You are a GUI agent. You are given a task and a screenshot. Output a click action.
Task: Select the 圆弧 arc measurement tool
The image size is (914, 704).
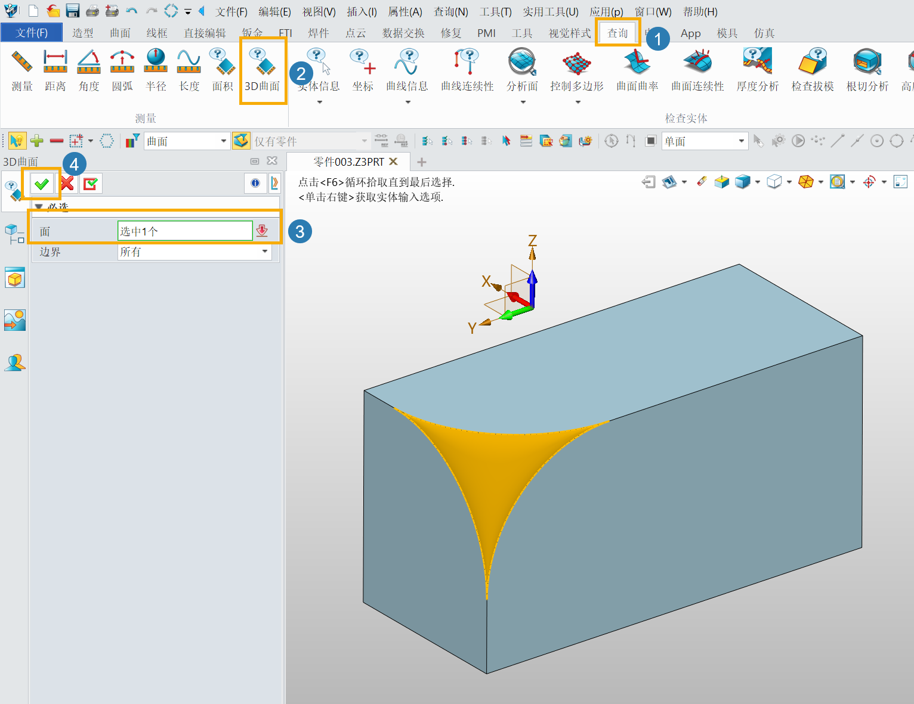point(122,70)
